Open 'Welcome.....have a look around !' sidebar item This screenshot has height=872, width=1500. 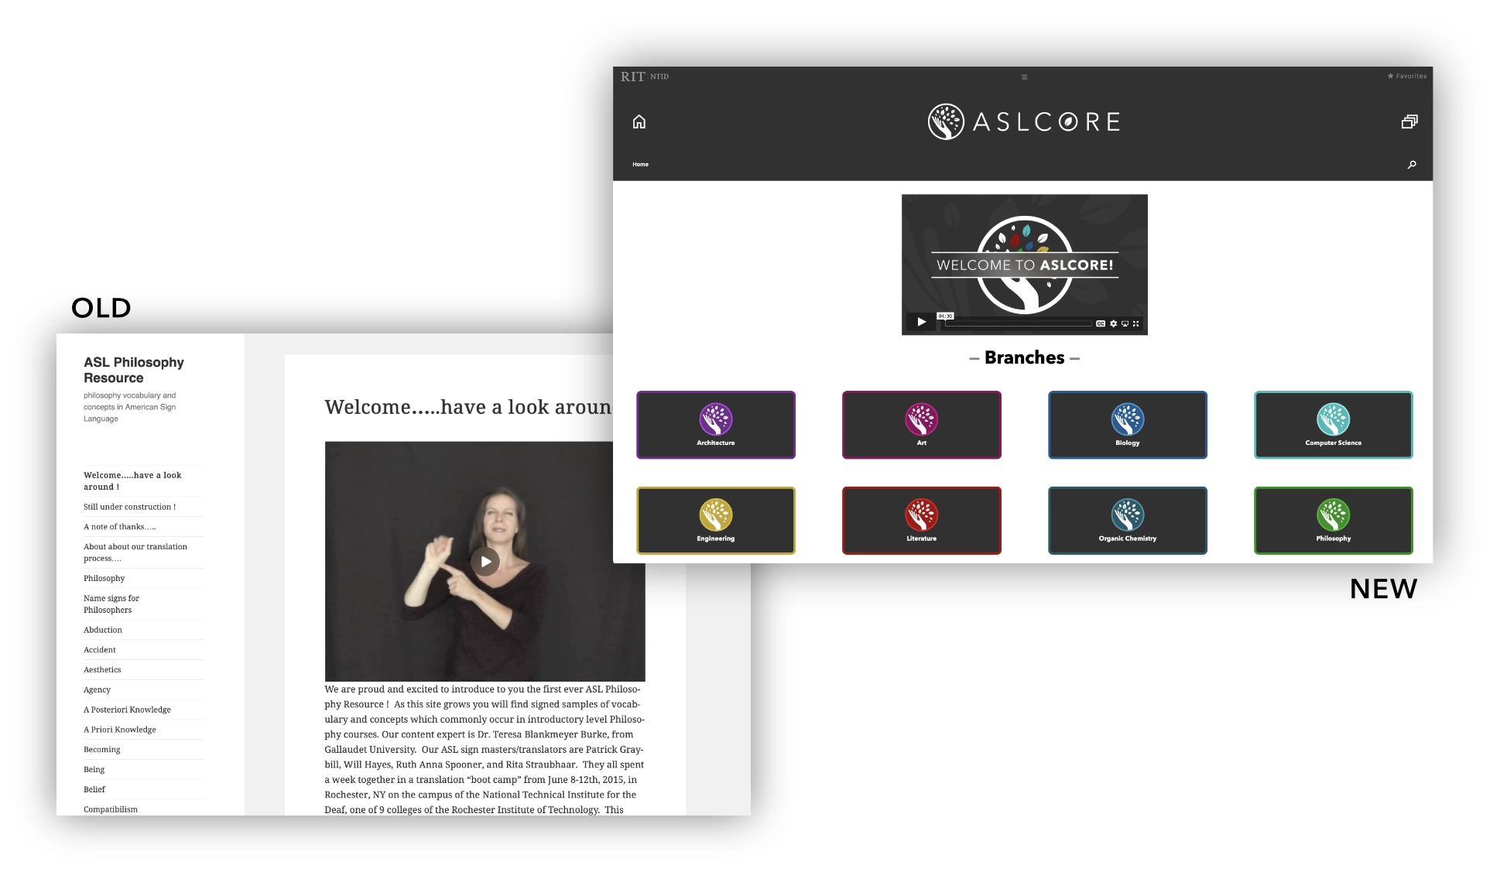coord(132,480)
